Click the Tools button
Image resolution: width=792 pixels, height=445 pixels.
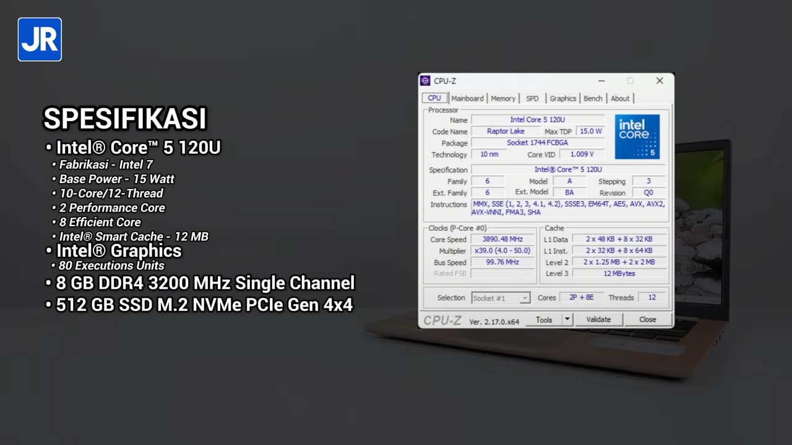(x=543, y=320)
